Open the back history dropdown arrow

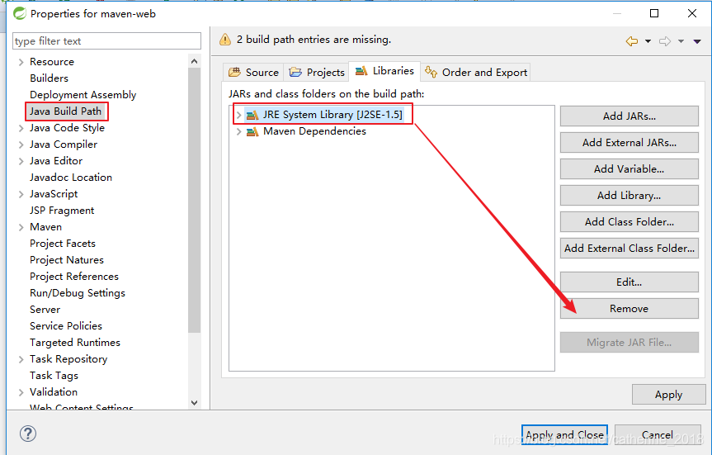tap(648, 41)
